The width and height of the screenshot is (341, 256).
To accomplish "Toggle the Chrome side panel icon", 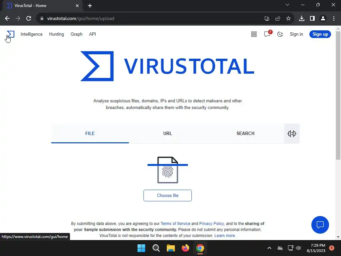I will click(312, 19).
